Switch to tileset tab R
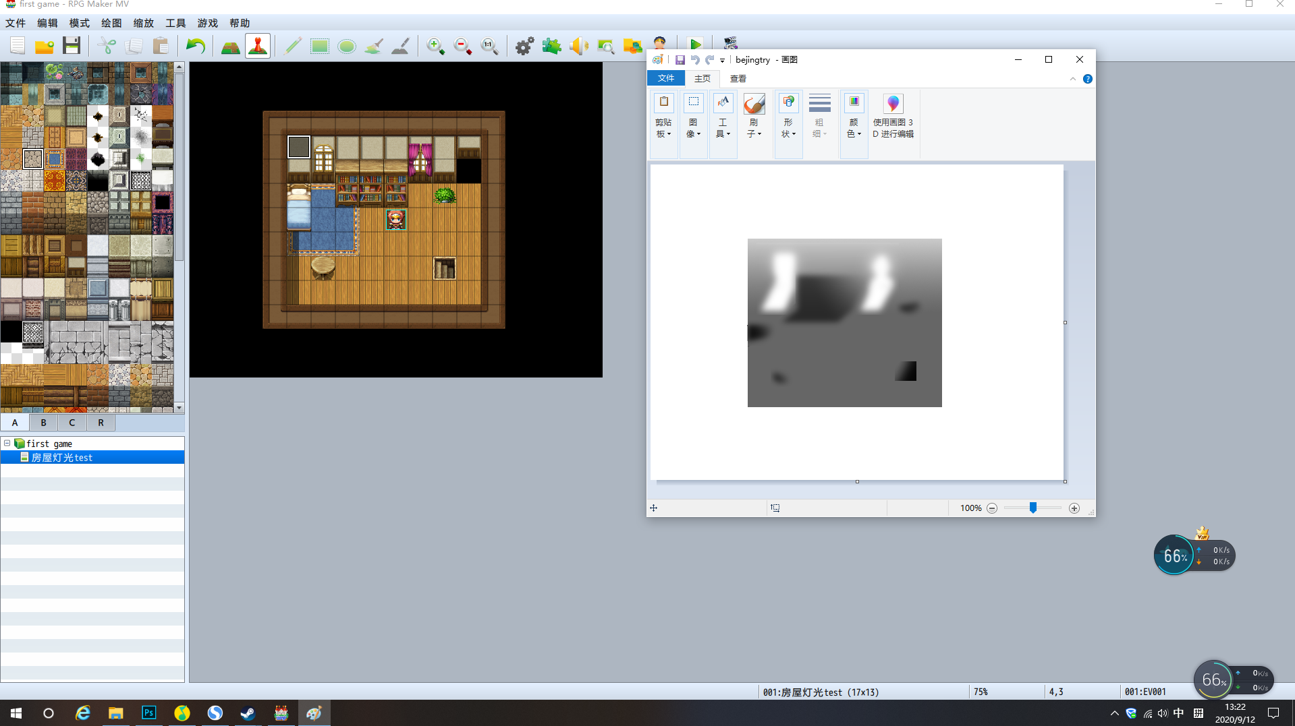 coord(101,423)
